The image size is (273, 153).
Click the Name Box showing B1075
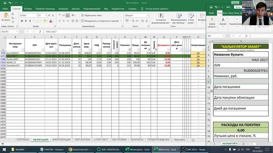click(9, 31)
